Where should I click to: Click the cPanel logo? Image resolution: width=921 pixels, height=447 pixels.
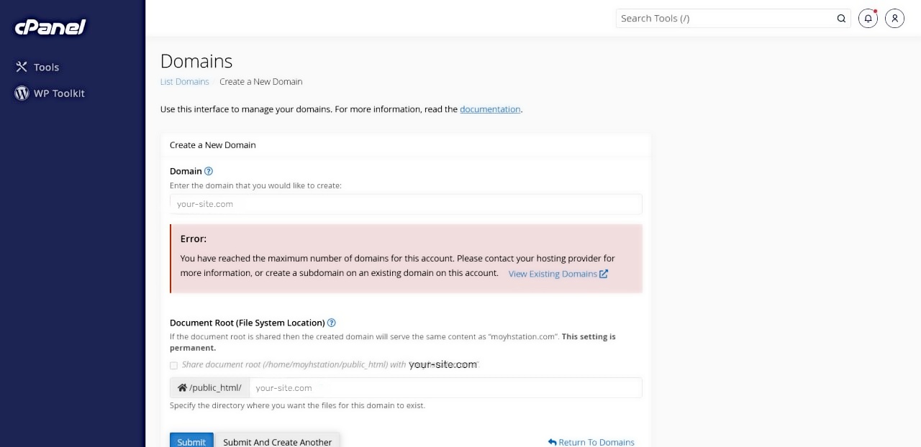(50, 27)
